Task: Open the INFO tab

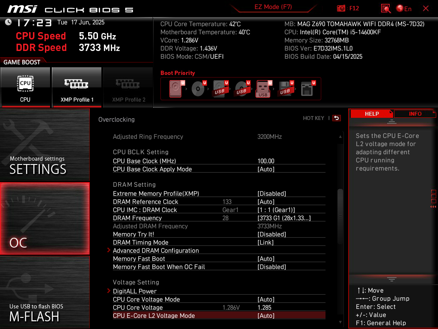Action: [415, 114]
